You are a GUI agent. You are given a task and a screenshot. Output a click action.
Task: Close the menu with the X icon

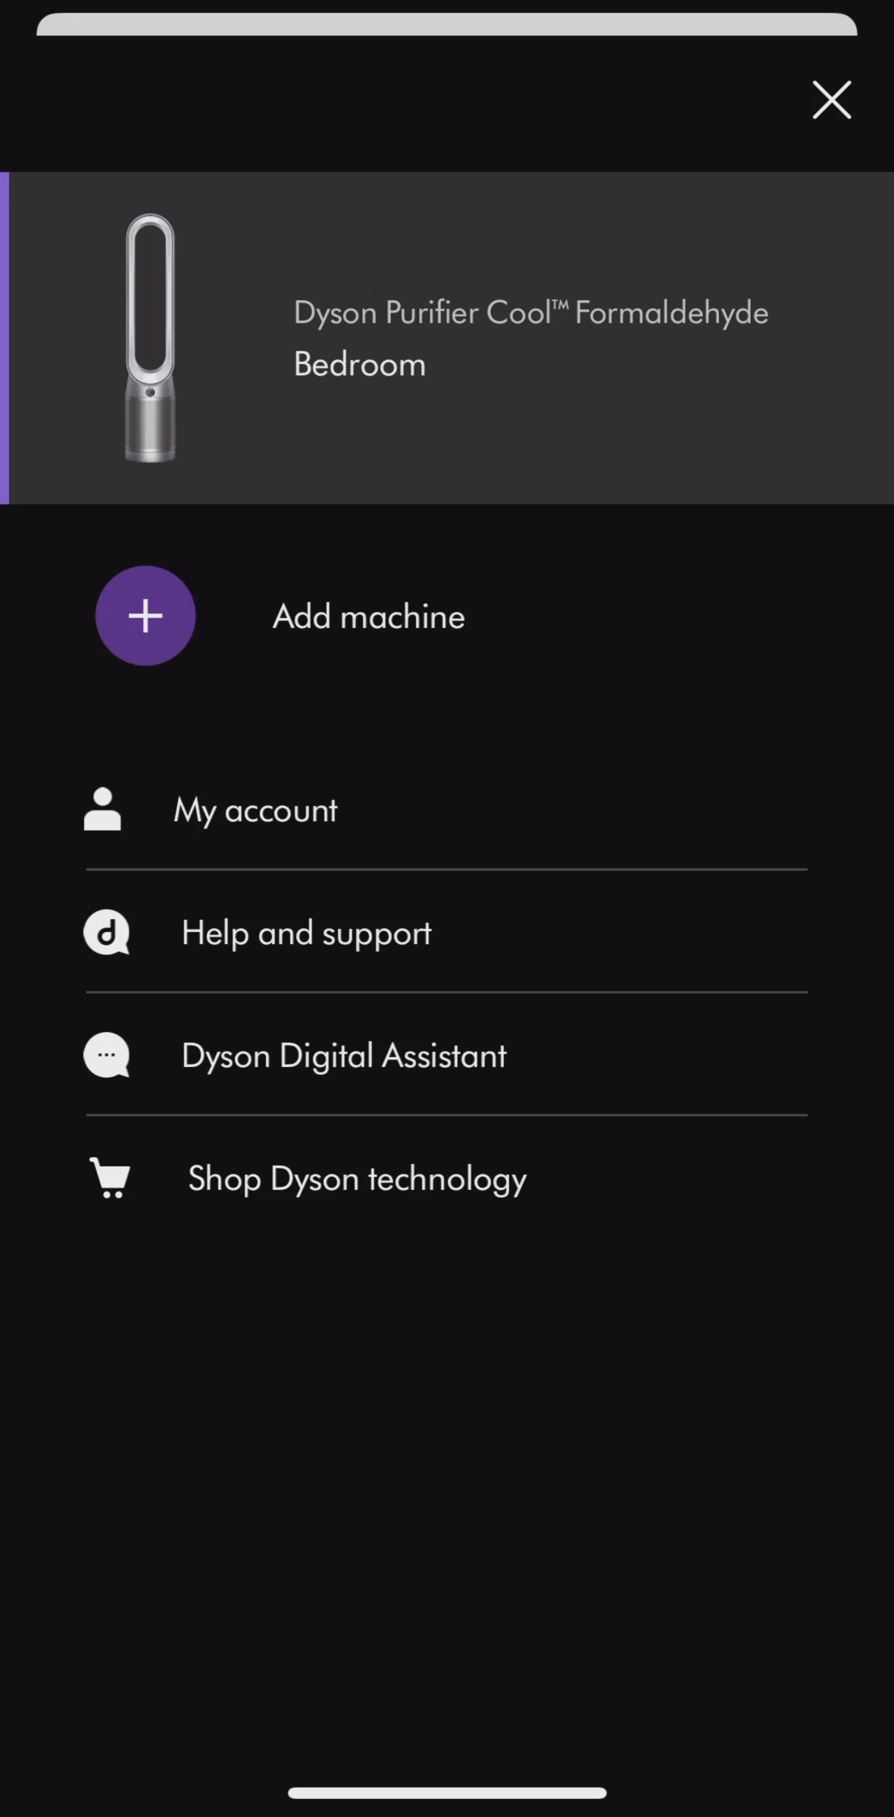(x=832, y=100)
